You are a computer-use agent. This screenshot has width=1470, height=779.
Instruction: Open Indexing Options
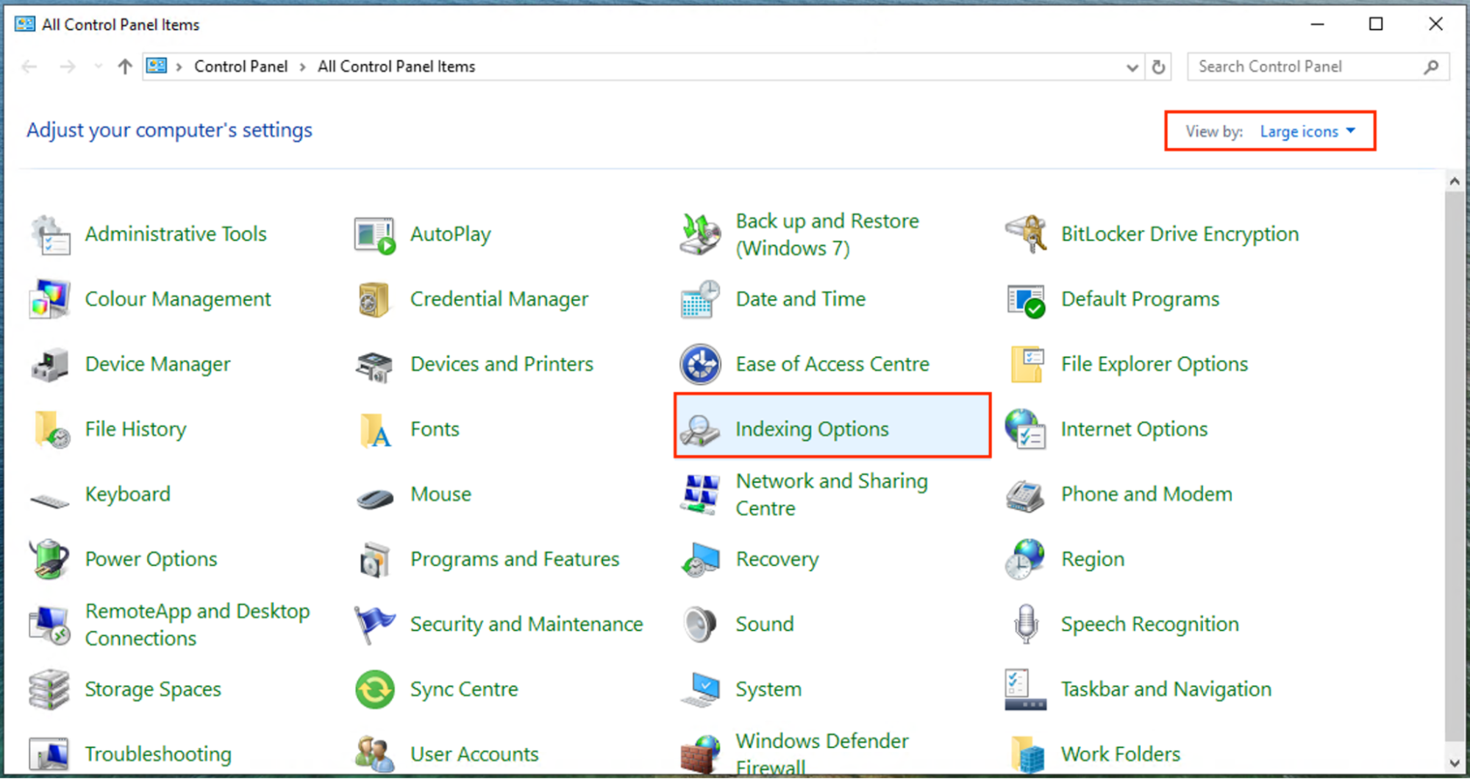pos(811,428)
